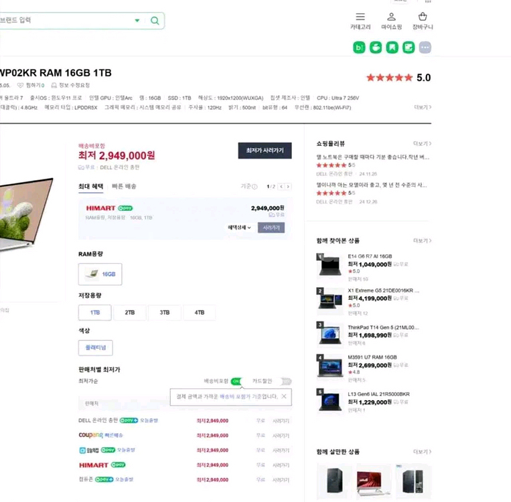Image resolution: width=511 pixels, height=502 pixels.
Task: Select 2TB storage option
Action: click(130, 313)
